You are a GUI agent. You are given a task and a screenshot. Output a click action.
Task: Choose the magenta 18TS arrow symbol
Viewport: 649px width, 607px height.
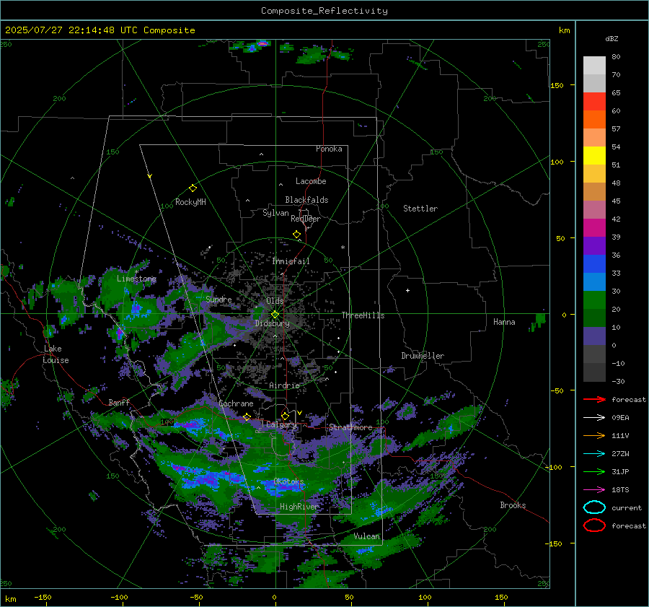[x=594, y=490]
